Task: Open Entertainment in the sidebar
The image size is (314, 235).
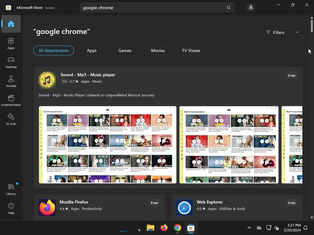Action: pos(11,100)
